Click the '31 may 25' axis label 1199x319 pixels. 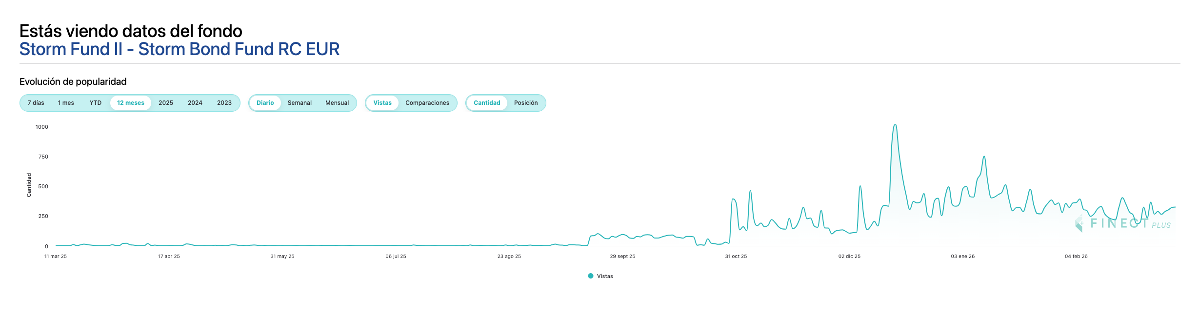[x=282, y=257]
